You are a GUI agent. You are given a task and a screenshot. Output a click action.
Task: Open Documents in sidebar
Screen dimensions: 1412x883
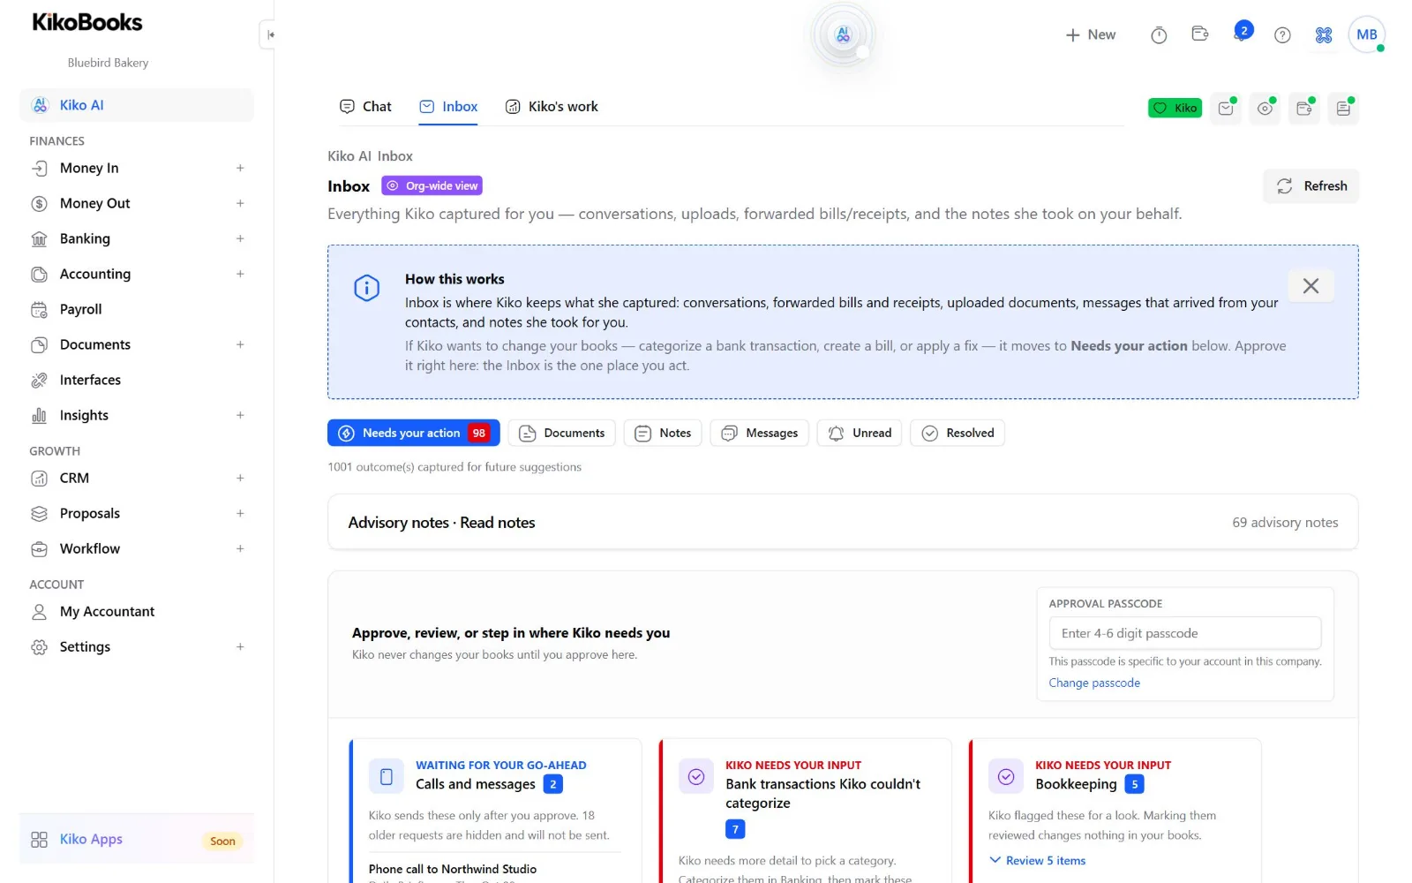click(95, 344)
